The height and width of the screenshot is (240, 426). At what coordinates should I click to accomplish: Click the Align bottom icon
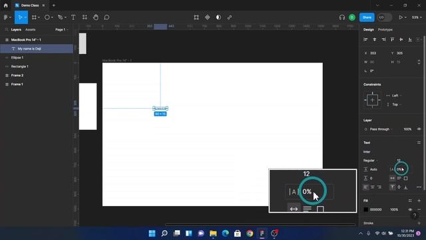click(410, 40)
